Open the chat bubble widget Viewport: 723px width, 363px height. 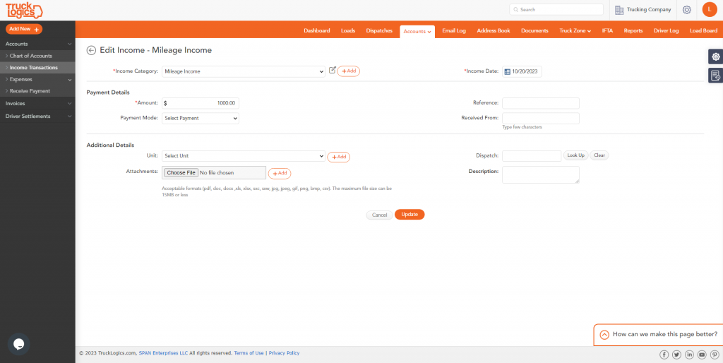[x=18, y=344]
